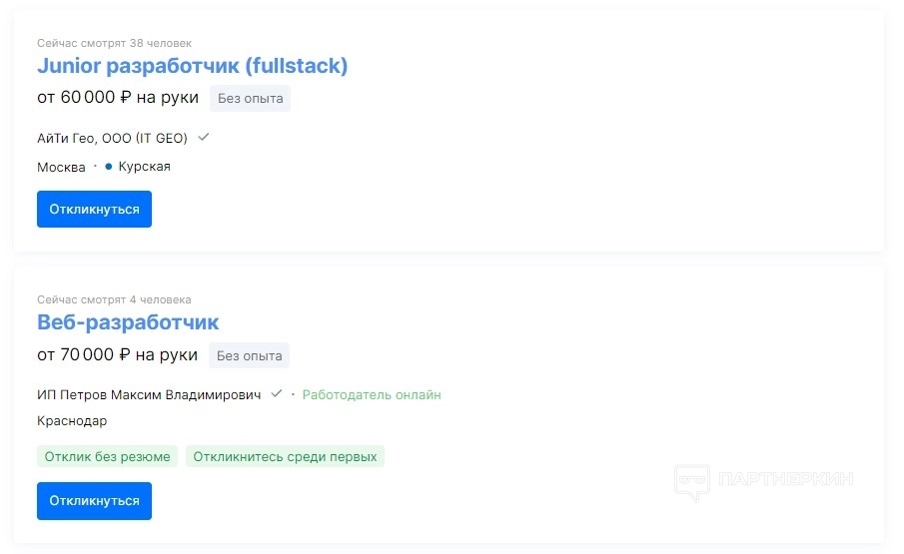The width and height of the screenshot is (904, 554).
Task: Click the Работодатель онлайн status label
Action: 372,394
